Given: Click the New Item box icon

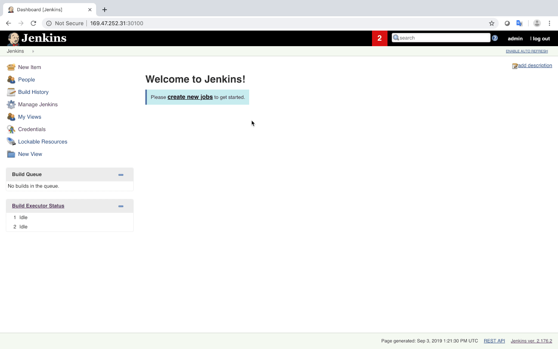Looking at the screenshot, I should (x=11, y=67).
